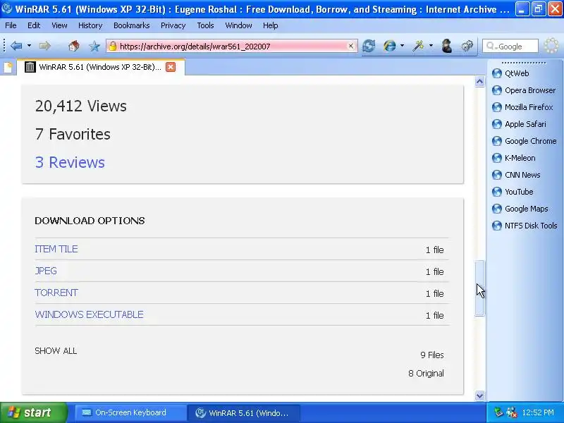The width and height of the screenshot is (564, 423).
Task: Click the 7 Favorites text
Action: click(73, 134)
